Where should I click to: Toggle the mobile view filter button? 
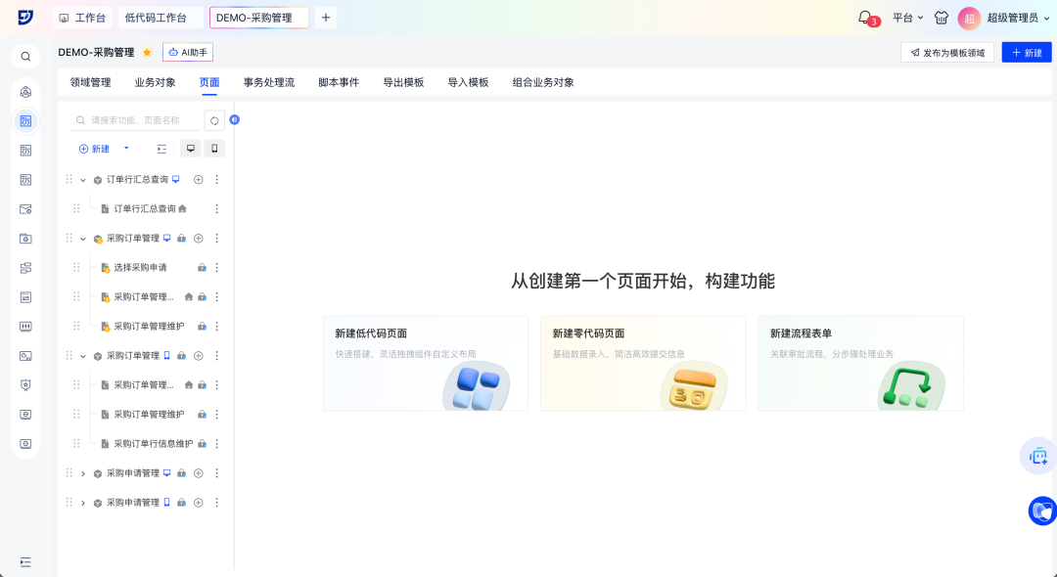coord(214,149)
